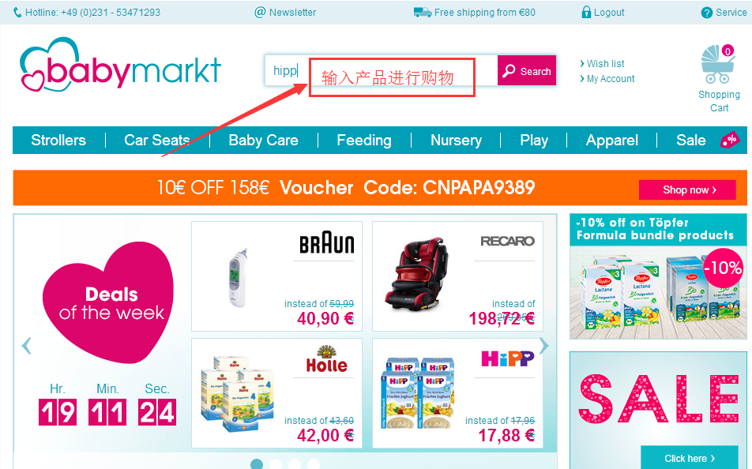
Task: Click the pink Search button
Action: (527, 71)
